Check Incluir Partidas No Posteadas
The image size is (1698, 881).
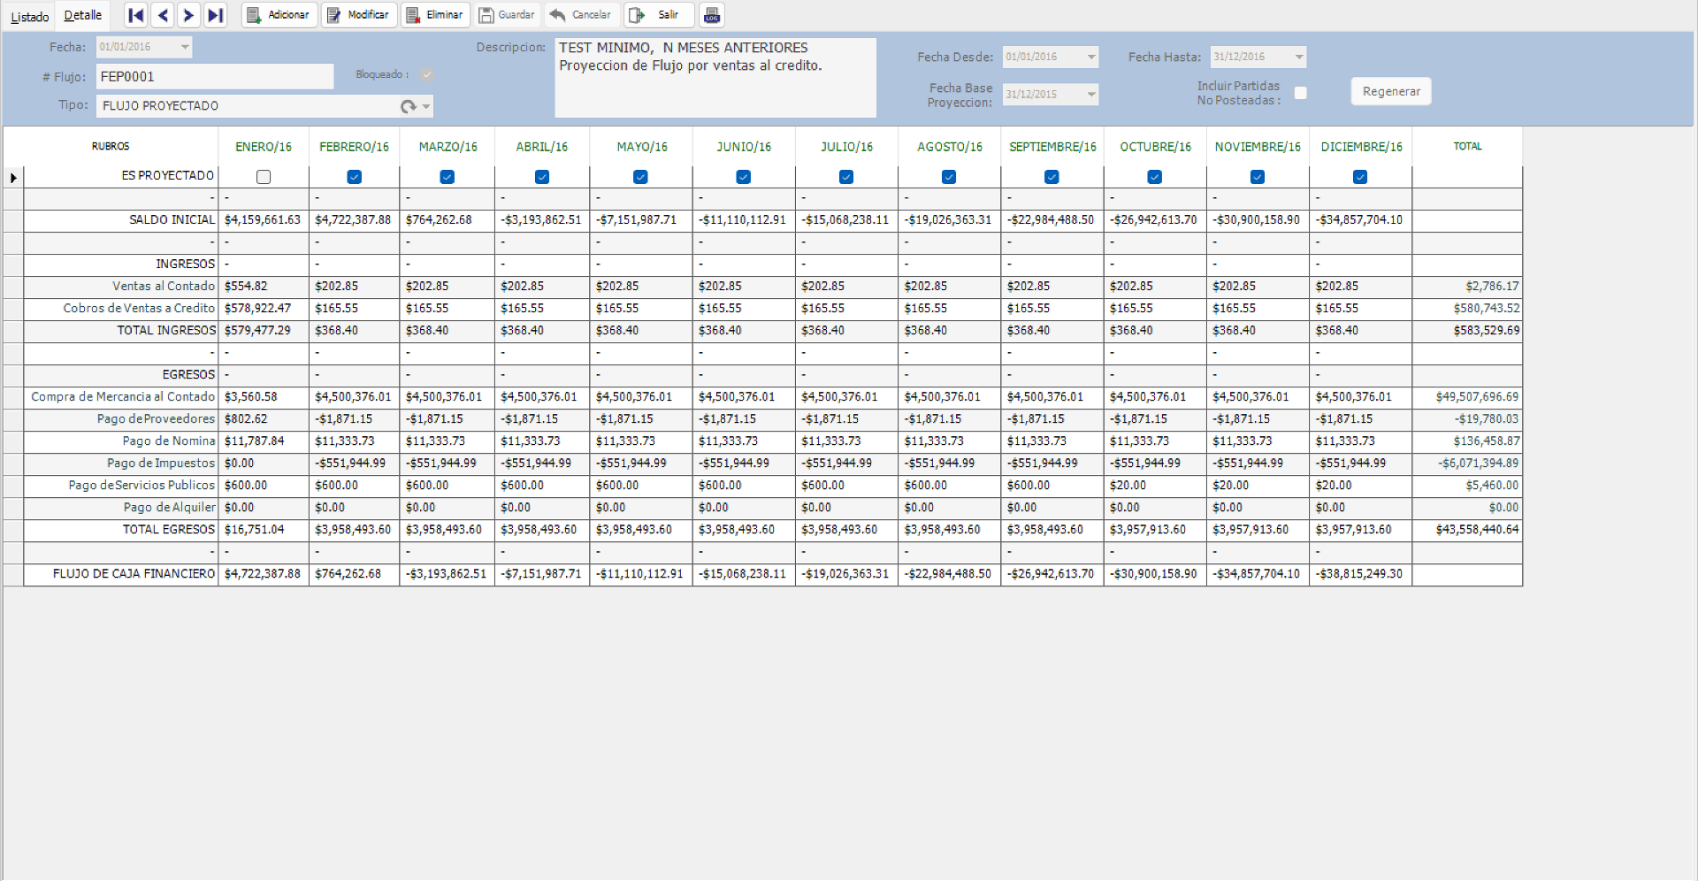pos(1301,92)
